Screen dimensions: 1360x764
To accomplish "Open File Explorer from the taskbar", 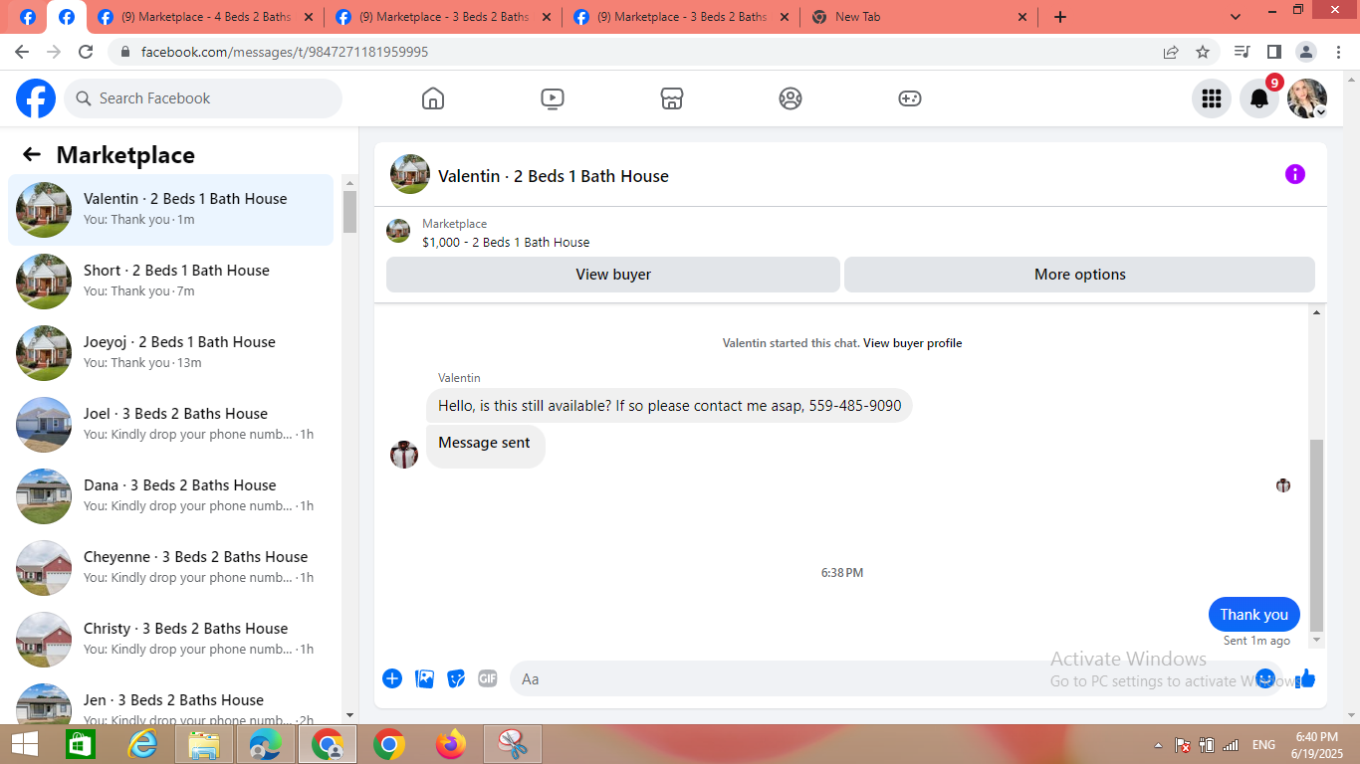I will click(x=204, y=744).
